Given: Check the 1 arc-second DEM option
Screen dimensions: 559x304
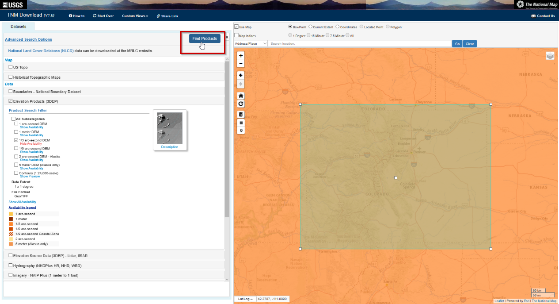Looking at the screenshot, I should click(16, 124).
